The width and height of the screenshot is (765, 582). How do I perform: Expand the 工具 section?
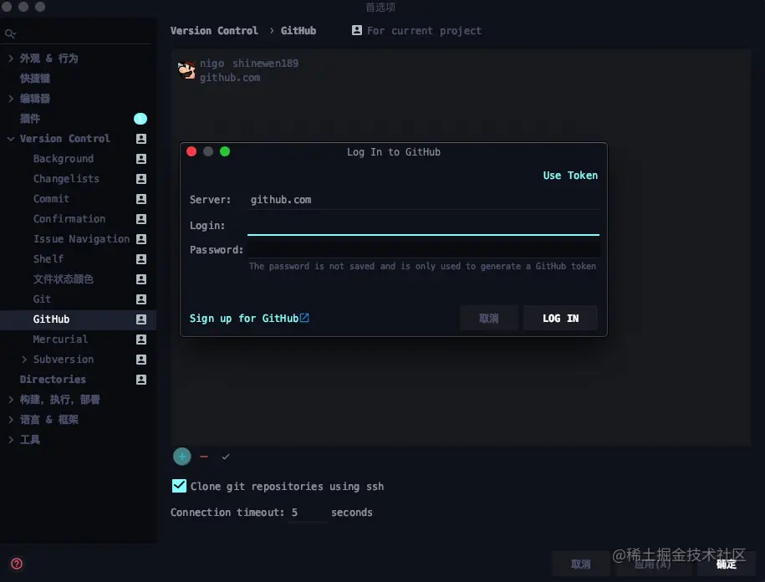pos(11,439)
